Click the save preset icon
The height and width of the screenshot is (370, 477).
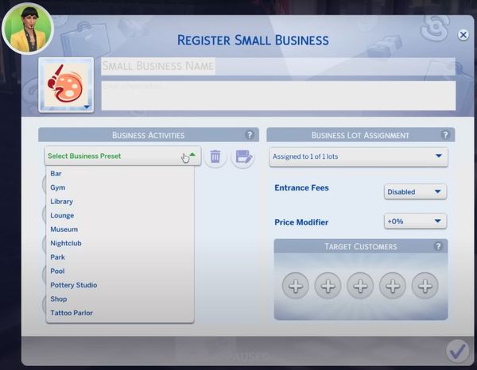tap(242, 157)
